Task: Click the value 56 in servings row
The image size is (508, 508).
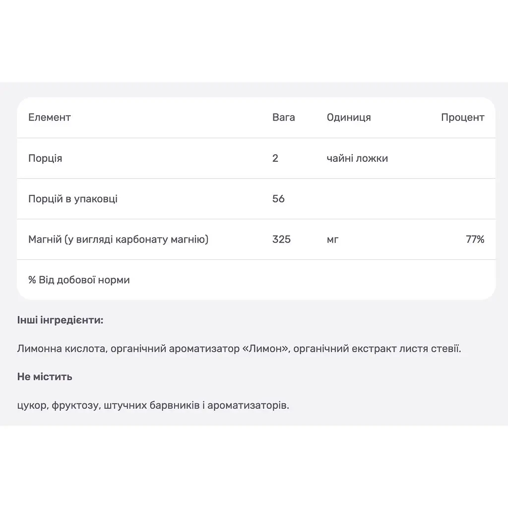Action: coord(278,198)
